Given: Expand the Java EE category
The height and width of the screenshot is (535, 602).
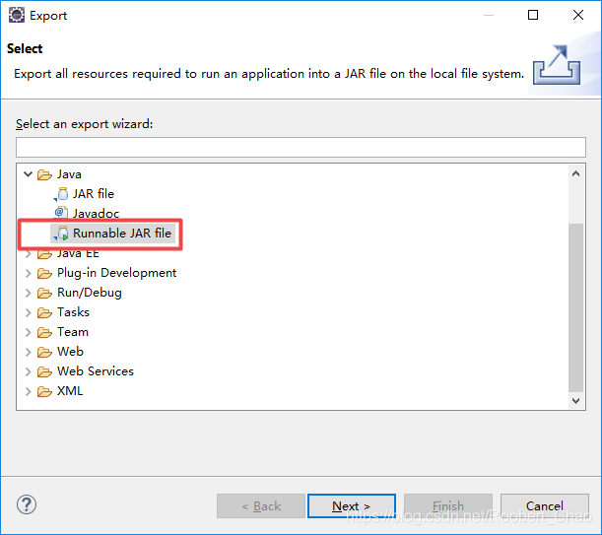Looking at the screenshot, I should (x=28, y=254).
